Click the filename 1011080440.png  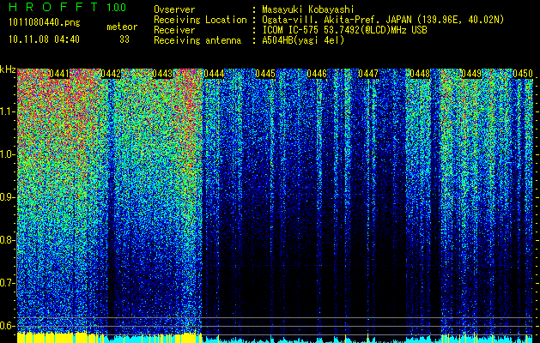pos(44,23)
